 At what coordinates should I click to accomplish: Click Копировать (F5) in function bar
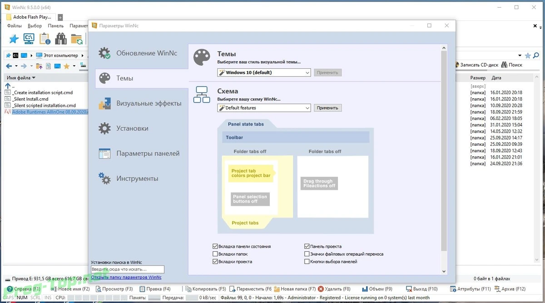click(205, 289)
